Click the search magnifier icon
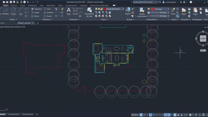 pos(160,2)
